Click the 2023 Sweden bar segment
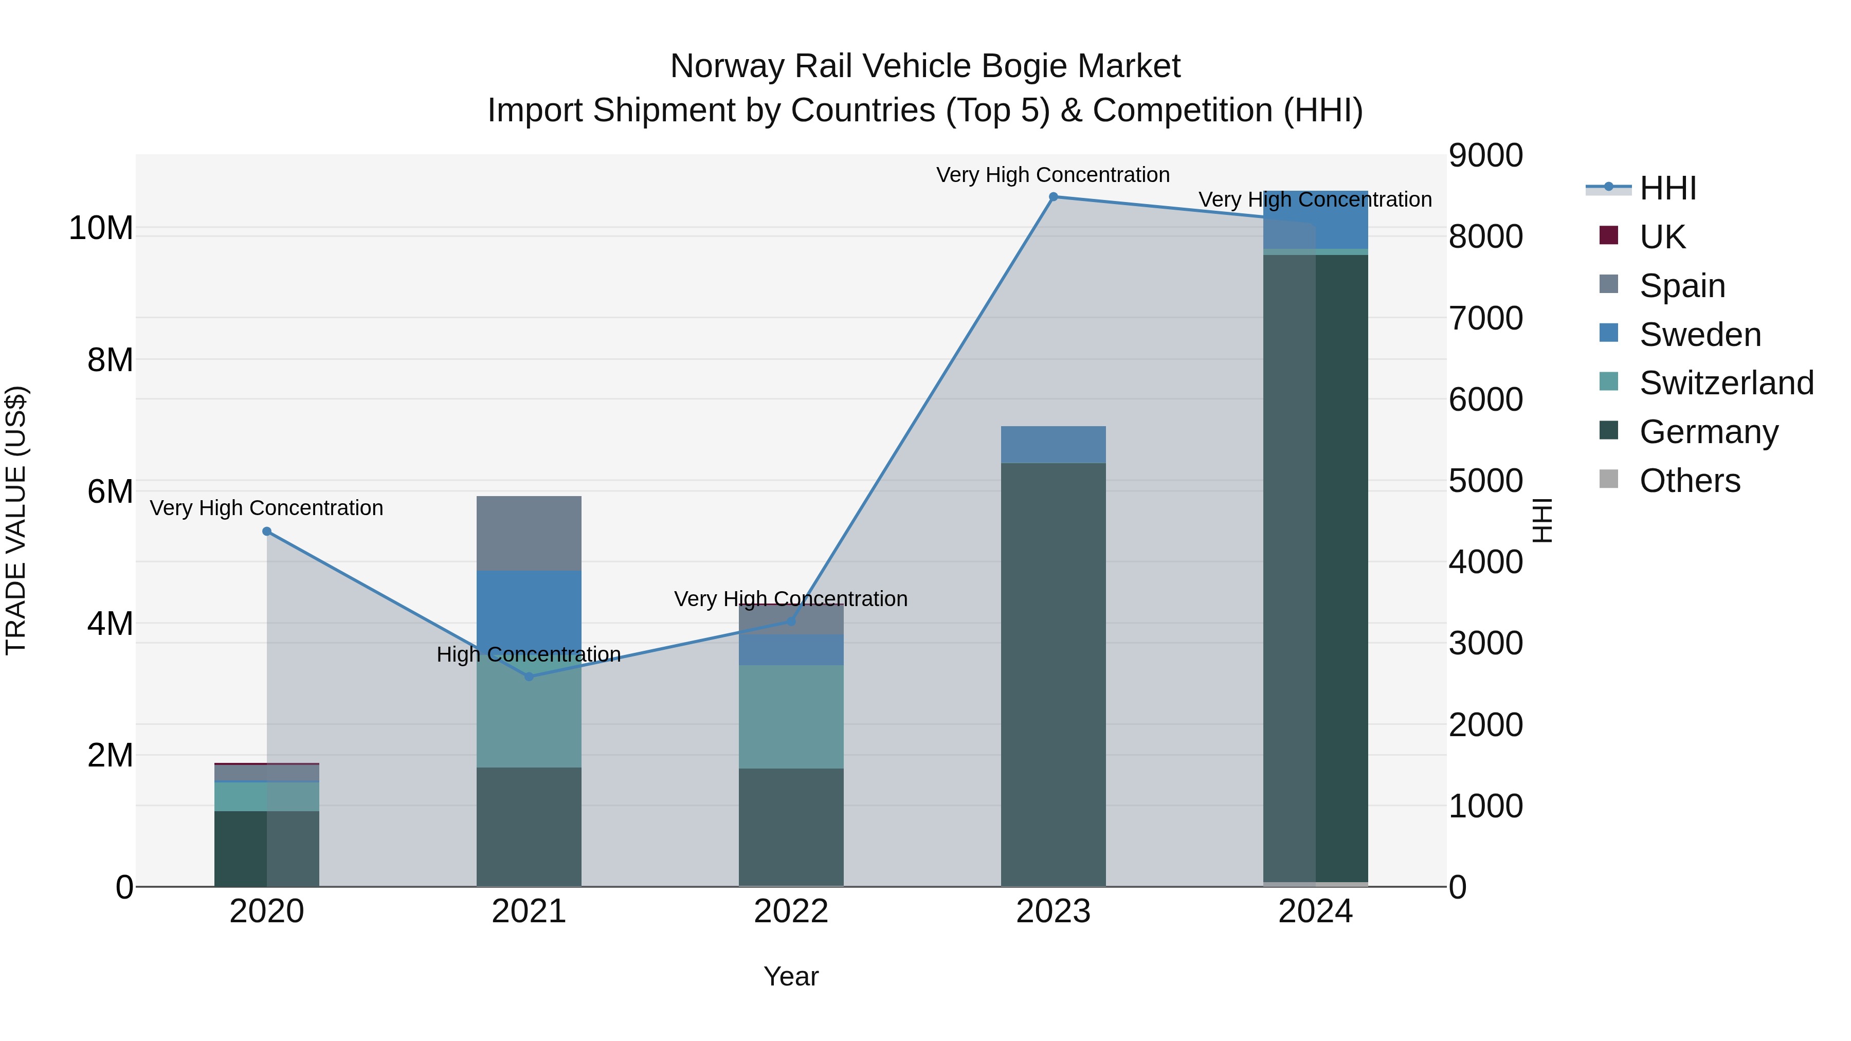The height and width of the screenshot is (1041, 1851). [1054, 445]
